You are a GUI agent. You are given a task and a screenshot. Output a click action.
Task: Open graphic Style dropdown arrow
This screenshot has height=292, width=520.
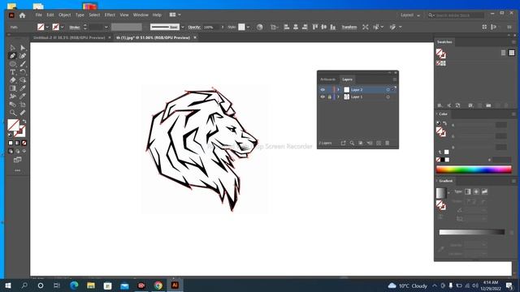point(248,27)
